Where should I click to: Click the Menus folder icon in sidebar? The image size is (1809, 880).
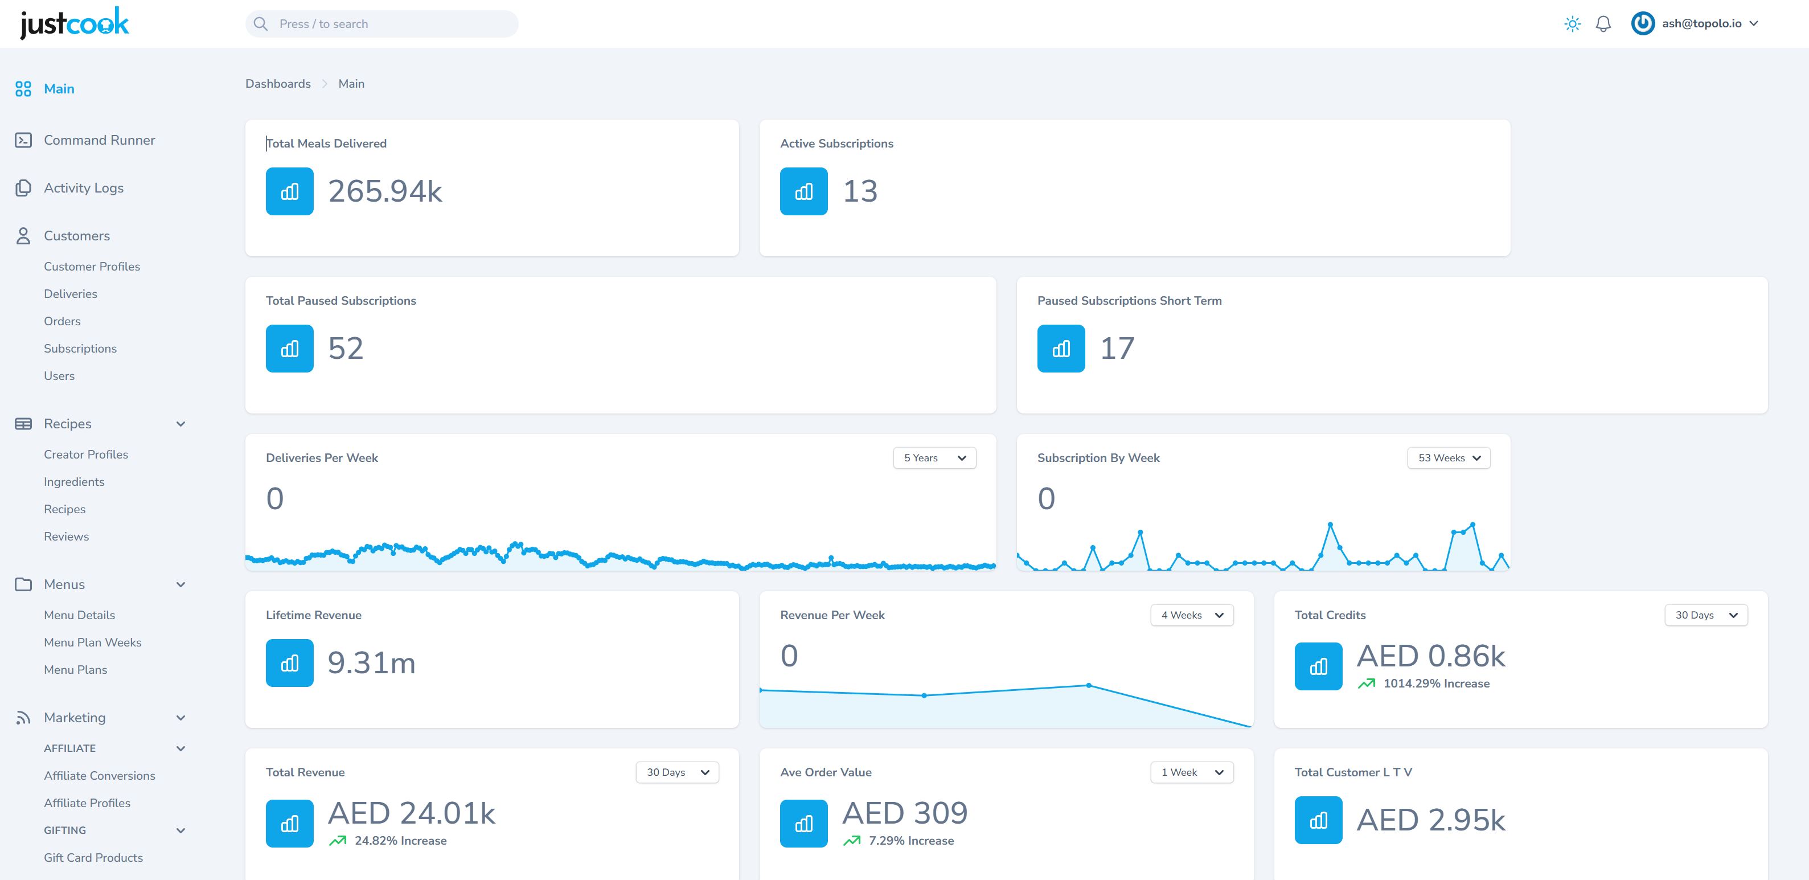tap(24, 584)
